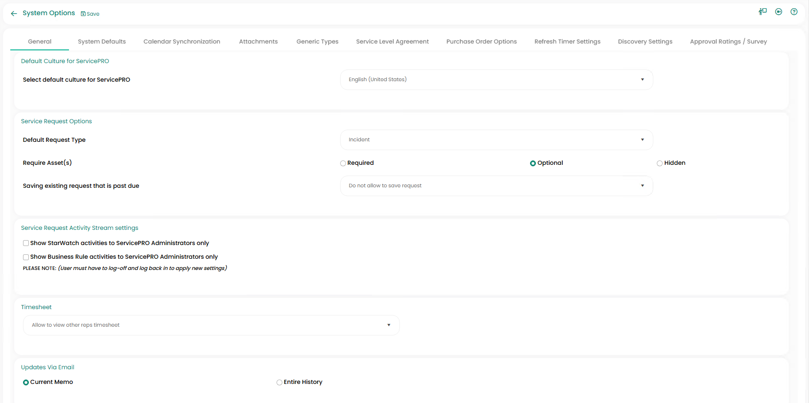
Task: Go to the Service Level Agreement tab
Action: [392, 42]
